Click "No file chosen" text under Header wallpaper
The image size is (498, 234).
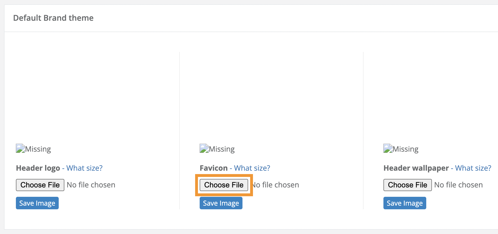coord(459,185)
